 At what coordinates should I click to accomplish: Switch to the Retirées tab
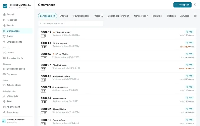point(172,16)
